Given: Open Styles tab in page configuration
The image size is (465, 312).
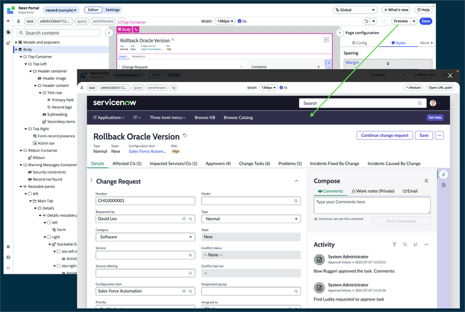Looking at the screenshot, I should [399, 43].
